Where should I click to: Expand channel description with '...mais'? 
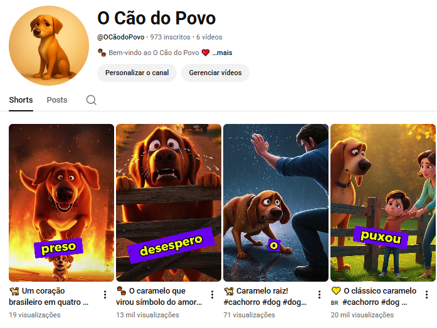click(x=222, y=53)
